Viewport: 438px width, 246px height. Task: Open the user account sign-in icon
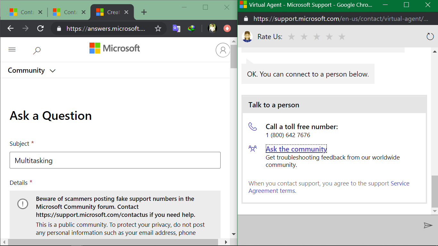point(223,50)
